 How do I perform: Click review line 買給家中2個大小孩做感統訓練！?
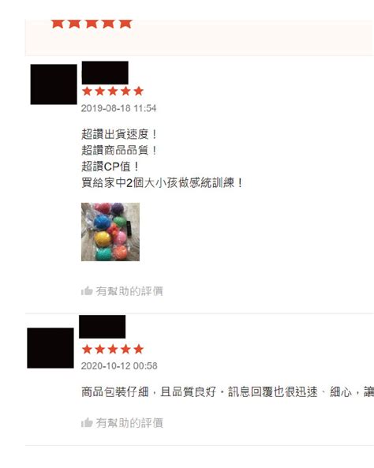tap(162, 182)
